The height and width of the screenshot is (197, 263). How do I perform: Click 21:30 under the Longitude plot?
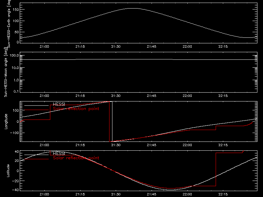[x=116, y=145]
